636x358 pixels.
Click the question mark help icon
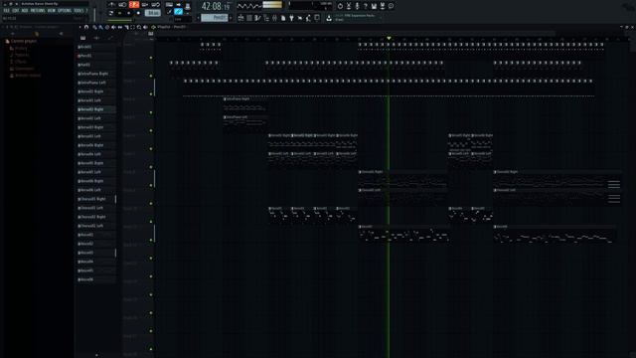[x=366, y=6]
